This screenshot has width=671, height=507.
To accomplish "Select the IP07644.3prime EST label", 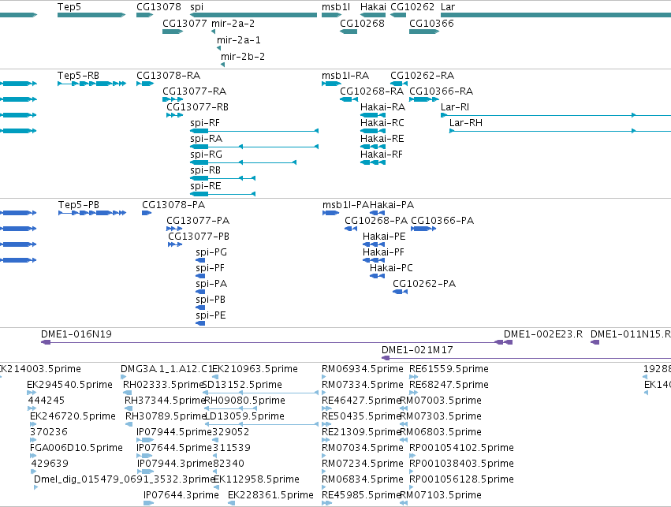I will click(181, 495).
